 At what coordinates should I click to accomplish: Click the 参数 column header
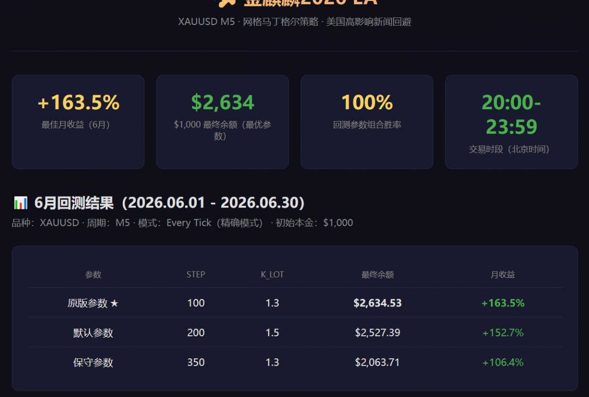(93, 274)
